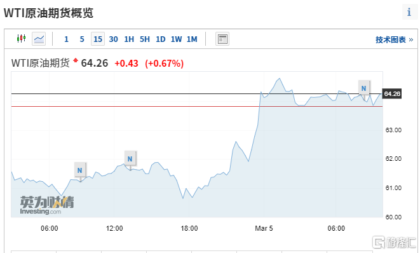The width and height of the screenshot is (420, 253).
Task: Switch to candlestick chart view
Action: pyautogui.click(x=21, y=39)
